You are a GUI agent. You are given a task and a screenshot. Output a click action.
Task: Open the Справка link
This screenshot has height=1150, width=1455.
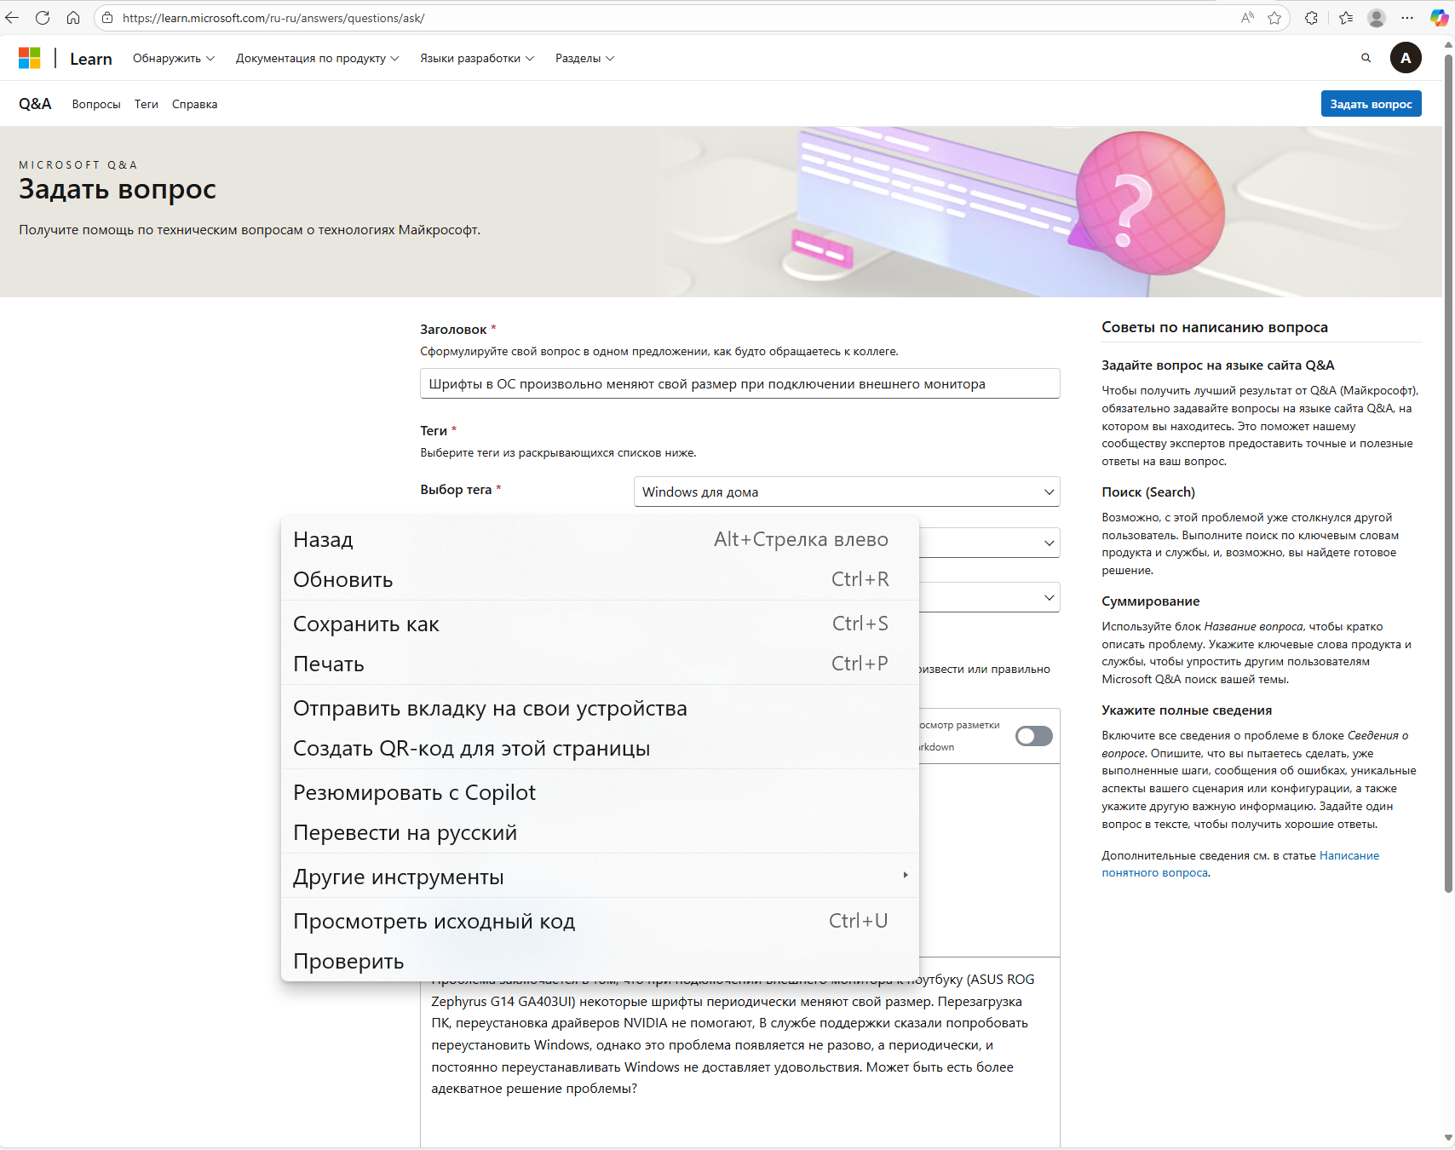click(x=194, y=104)
